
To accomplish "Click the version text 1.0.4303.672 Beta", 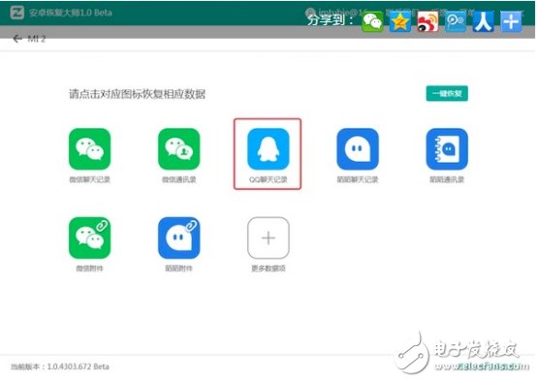I will coord(79,366).
